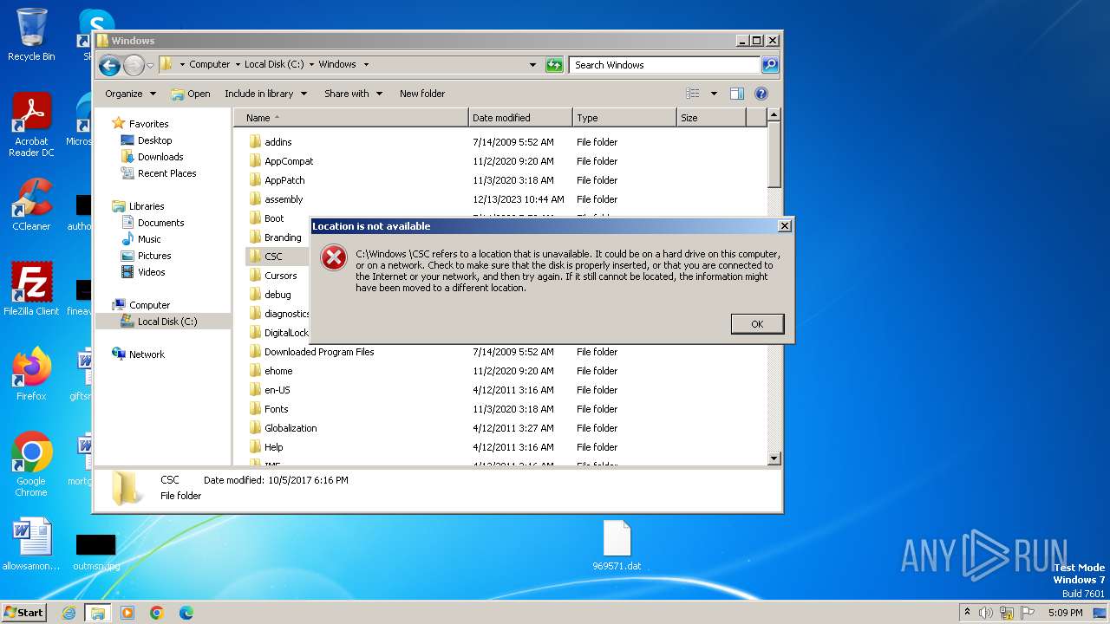Go back in the Explorer window
1110x624 pixels.
click(109, 65)
